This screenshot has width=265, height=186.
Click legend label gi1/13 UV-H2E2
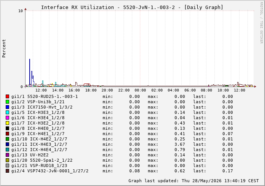pos(30,155)
